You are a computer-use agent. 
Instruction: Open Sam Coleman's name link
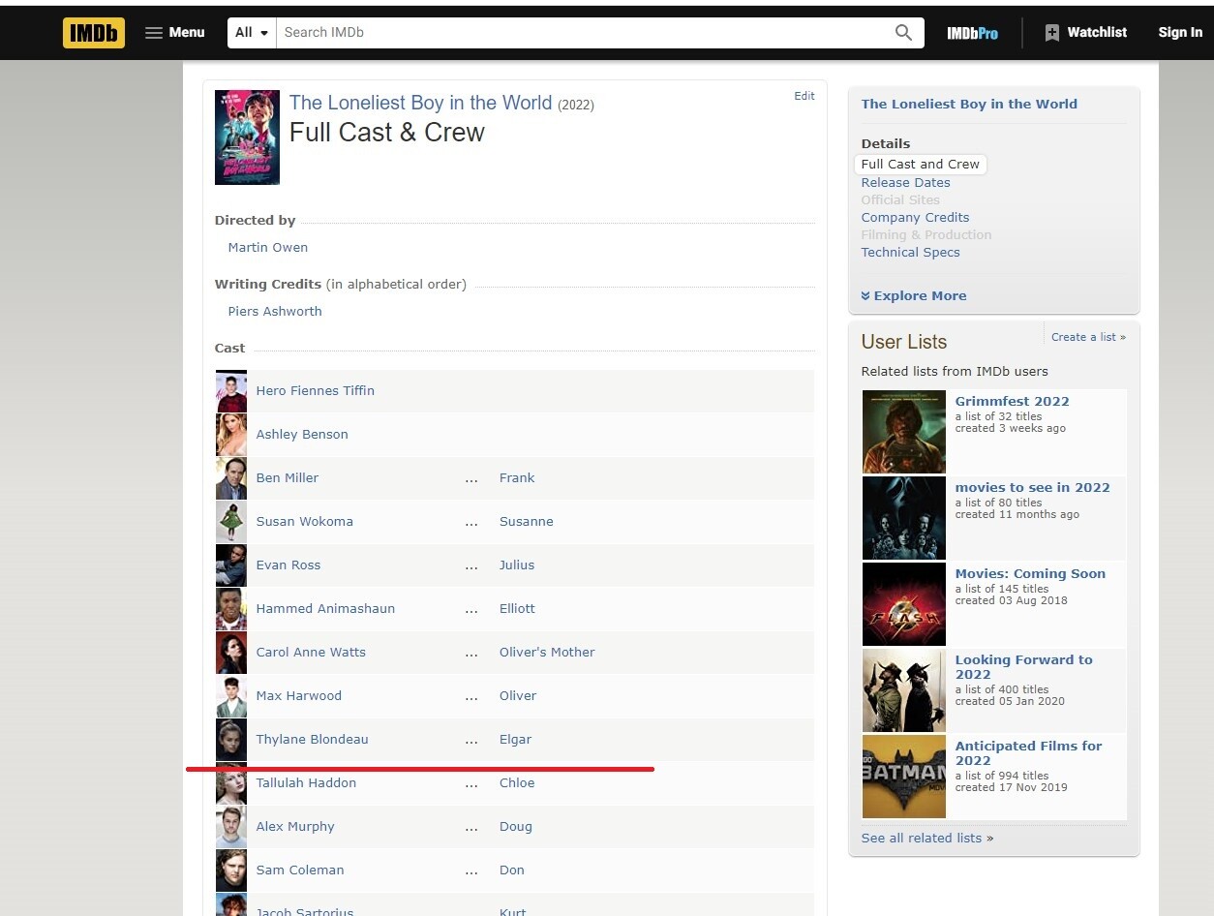pyautogui.click(x=300, y=870)
